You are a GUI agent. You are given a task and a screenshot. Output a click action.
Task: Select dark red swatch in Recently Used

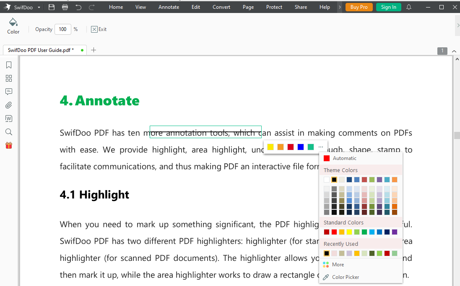[387, 253]
